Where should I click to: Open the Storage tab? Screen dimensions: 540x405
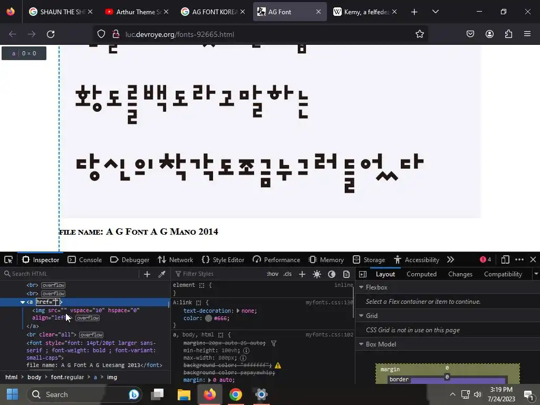click(x=369, y=259)
